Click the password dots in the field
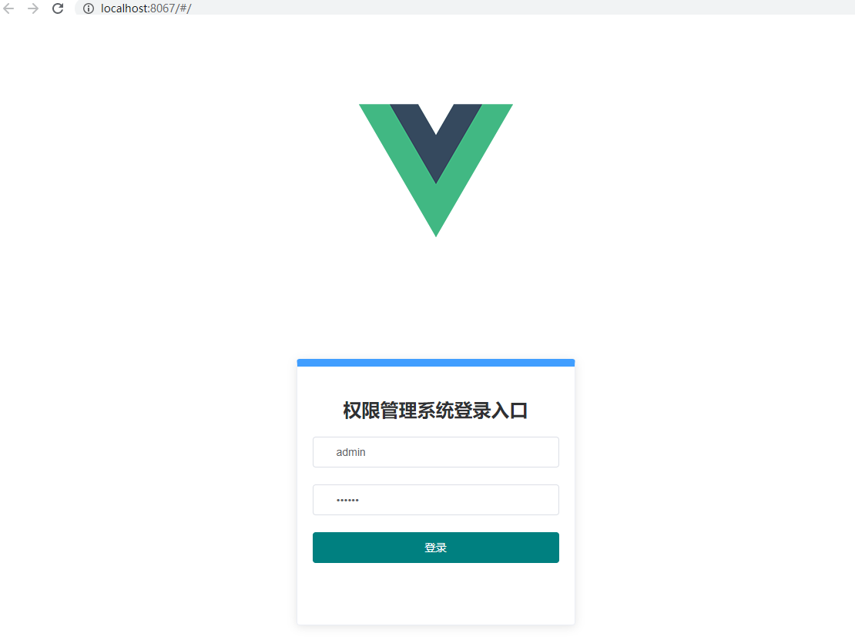This screenshot has width=855, height=640. point(347,500)
